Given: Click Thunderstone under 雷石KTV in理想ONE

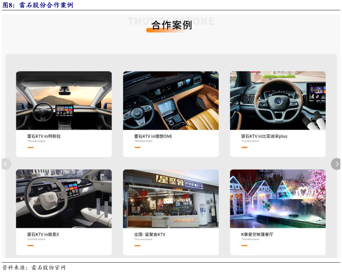Looking at the screenshot, I should [x=143, y=141].
